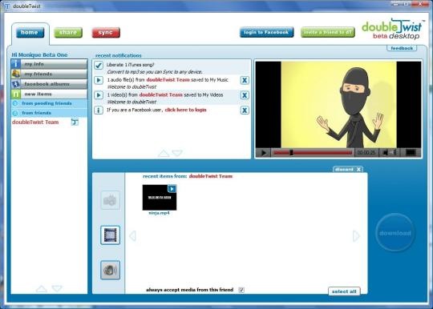Open facebook albums in sidebar
This screenshot has width=433, height=309.
point(49,84)
